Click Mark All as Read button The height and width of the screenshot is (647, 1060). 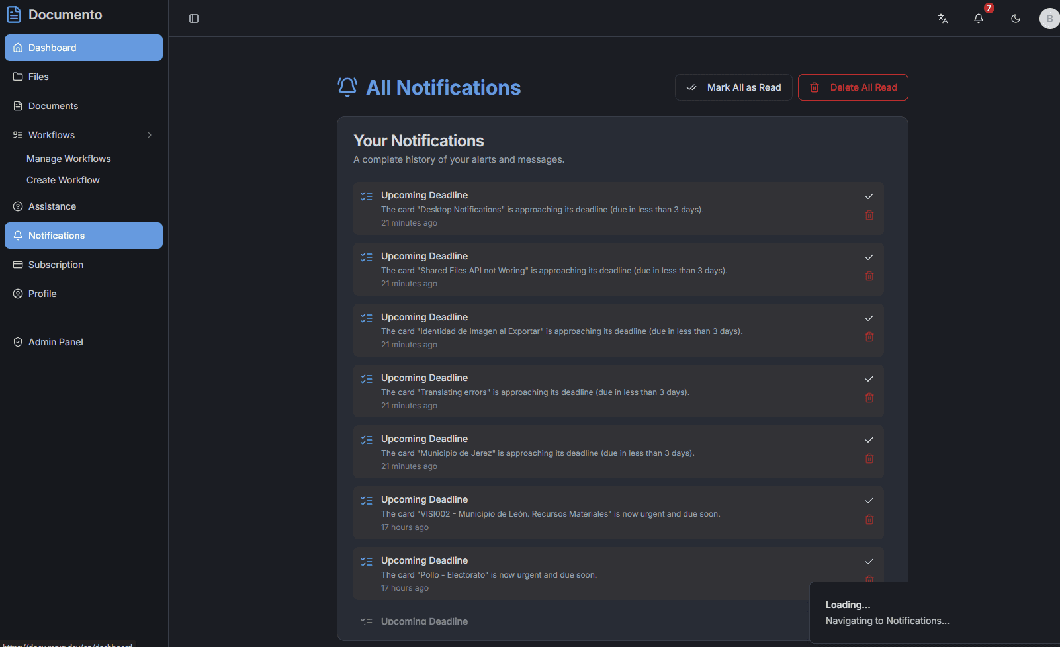pyautogui.click(x=733, y=87)
